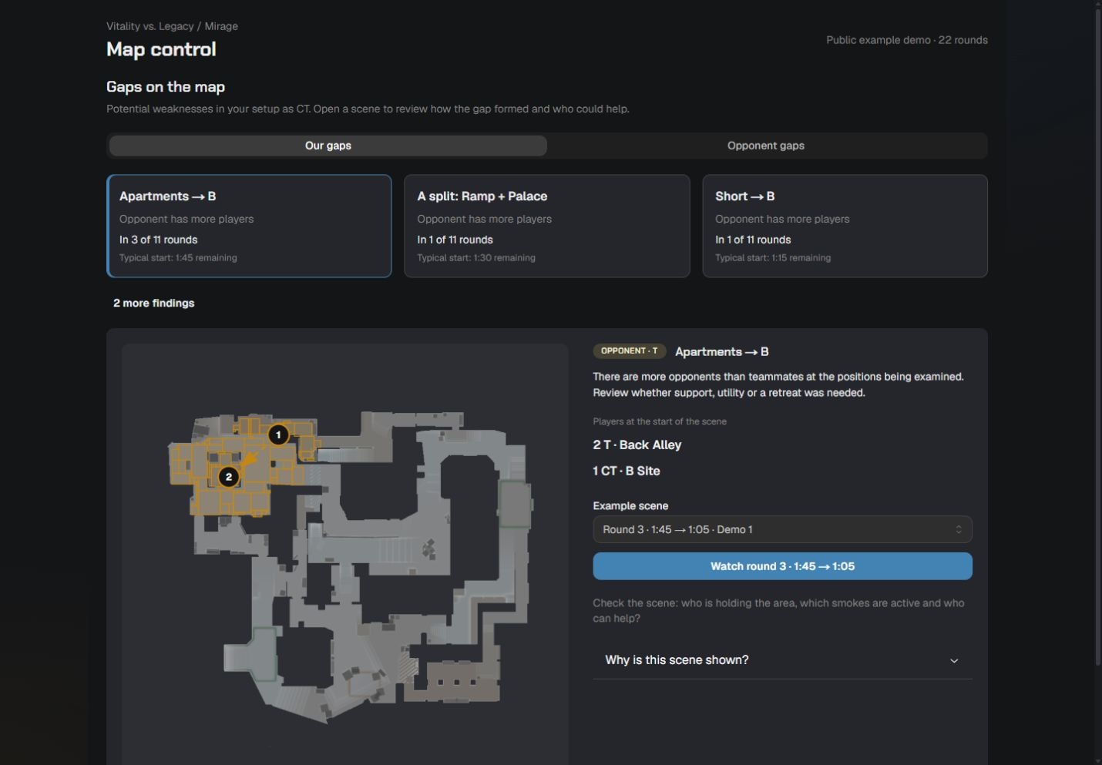
Task: Click the green outlined zone on map right side
Action: click(515, 504)
